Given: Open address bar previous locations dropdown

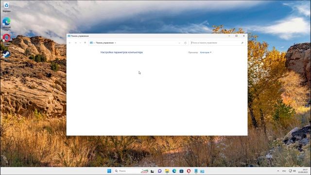Looking at the screenshot, I should 179,43.
